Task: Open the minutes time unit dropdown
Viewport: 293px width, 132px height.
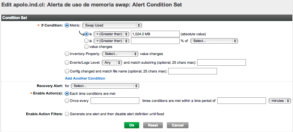Action: tap(280, 101)
